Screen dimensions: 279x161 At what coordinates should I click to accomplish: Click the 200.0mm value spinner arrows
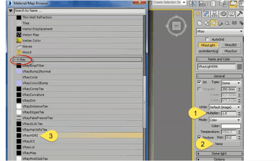(239, 89)
